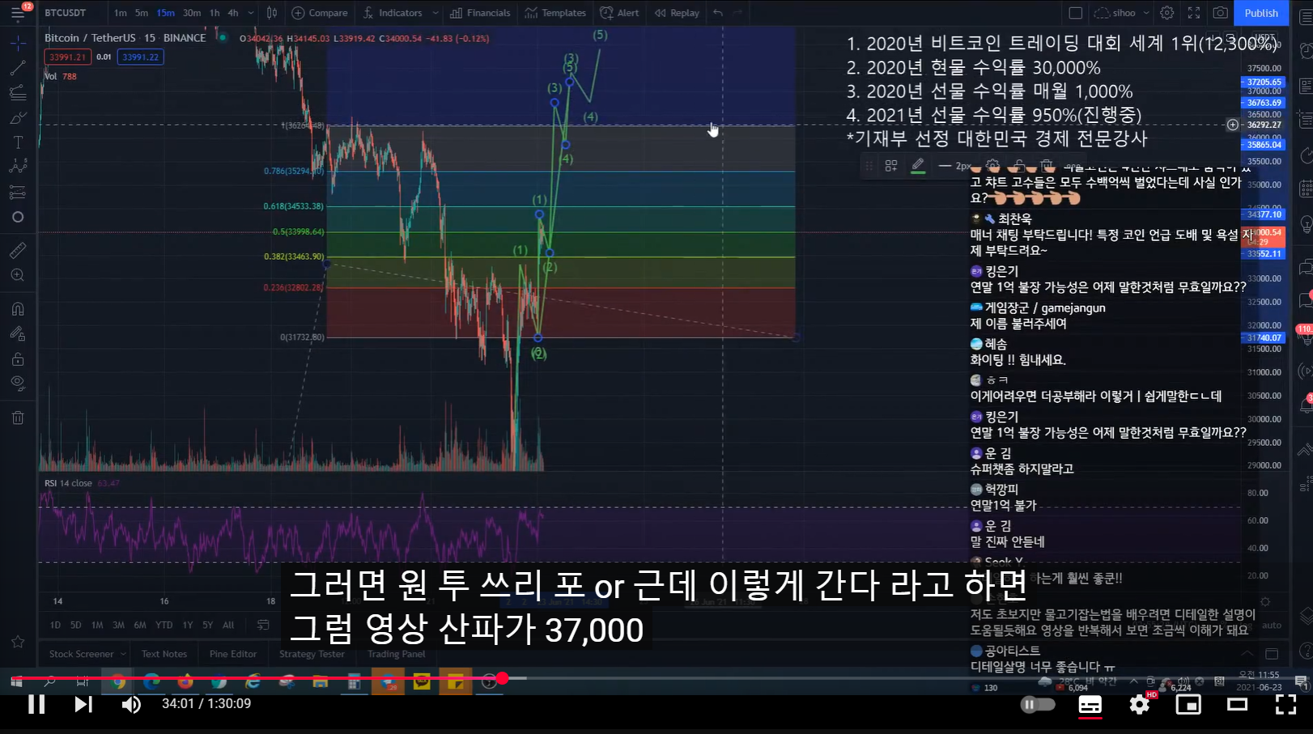Click the red video progress scrubber

[502, 678]
